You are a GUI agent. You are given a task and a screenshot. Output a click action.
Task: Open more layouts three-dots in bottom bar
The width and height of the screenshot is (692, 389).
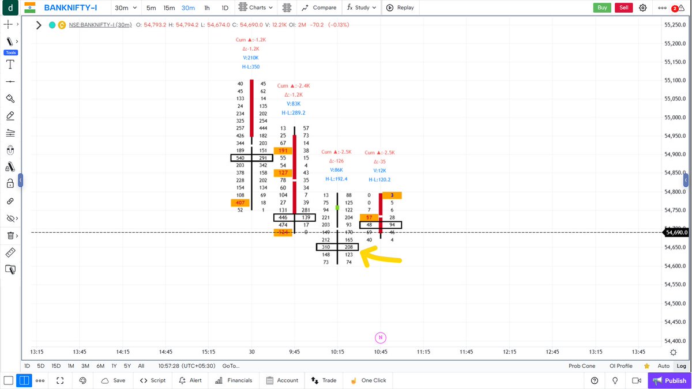[x=40, y=380]
